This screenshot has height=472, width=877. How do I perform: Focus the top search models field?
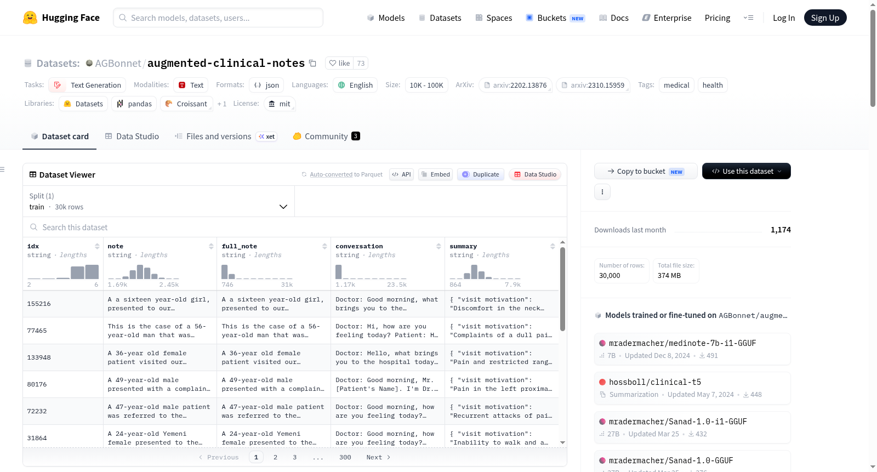click(x=218, y=18)
